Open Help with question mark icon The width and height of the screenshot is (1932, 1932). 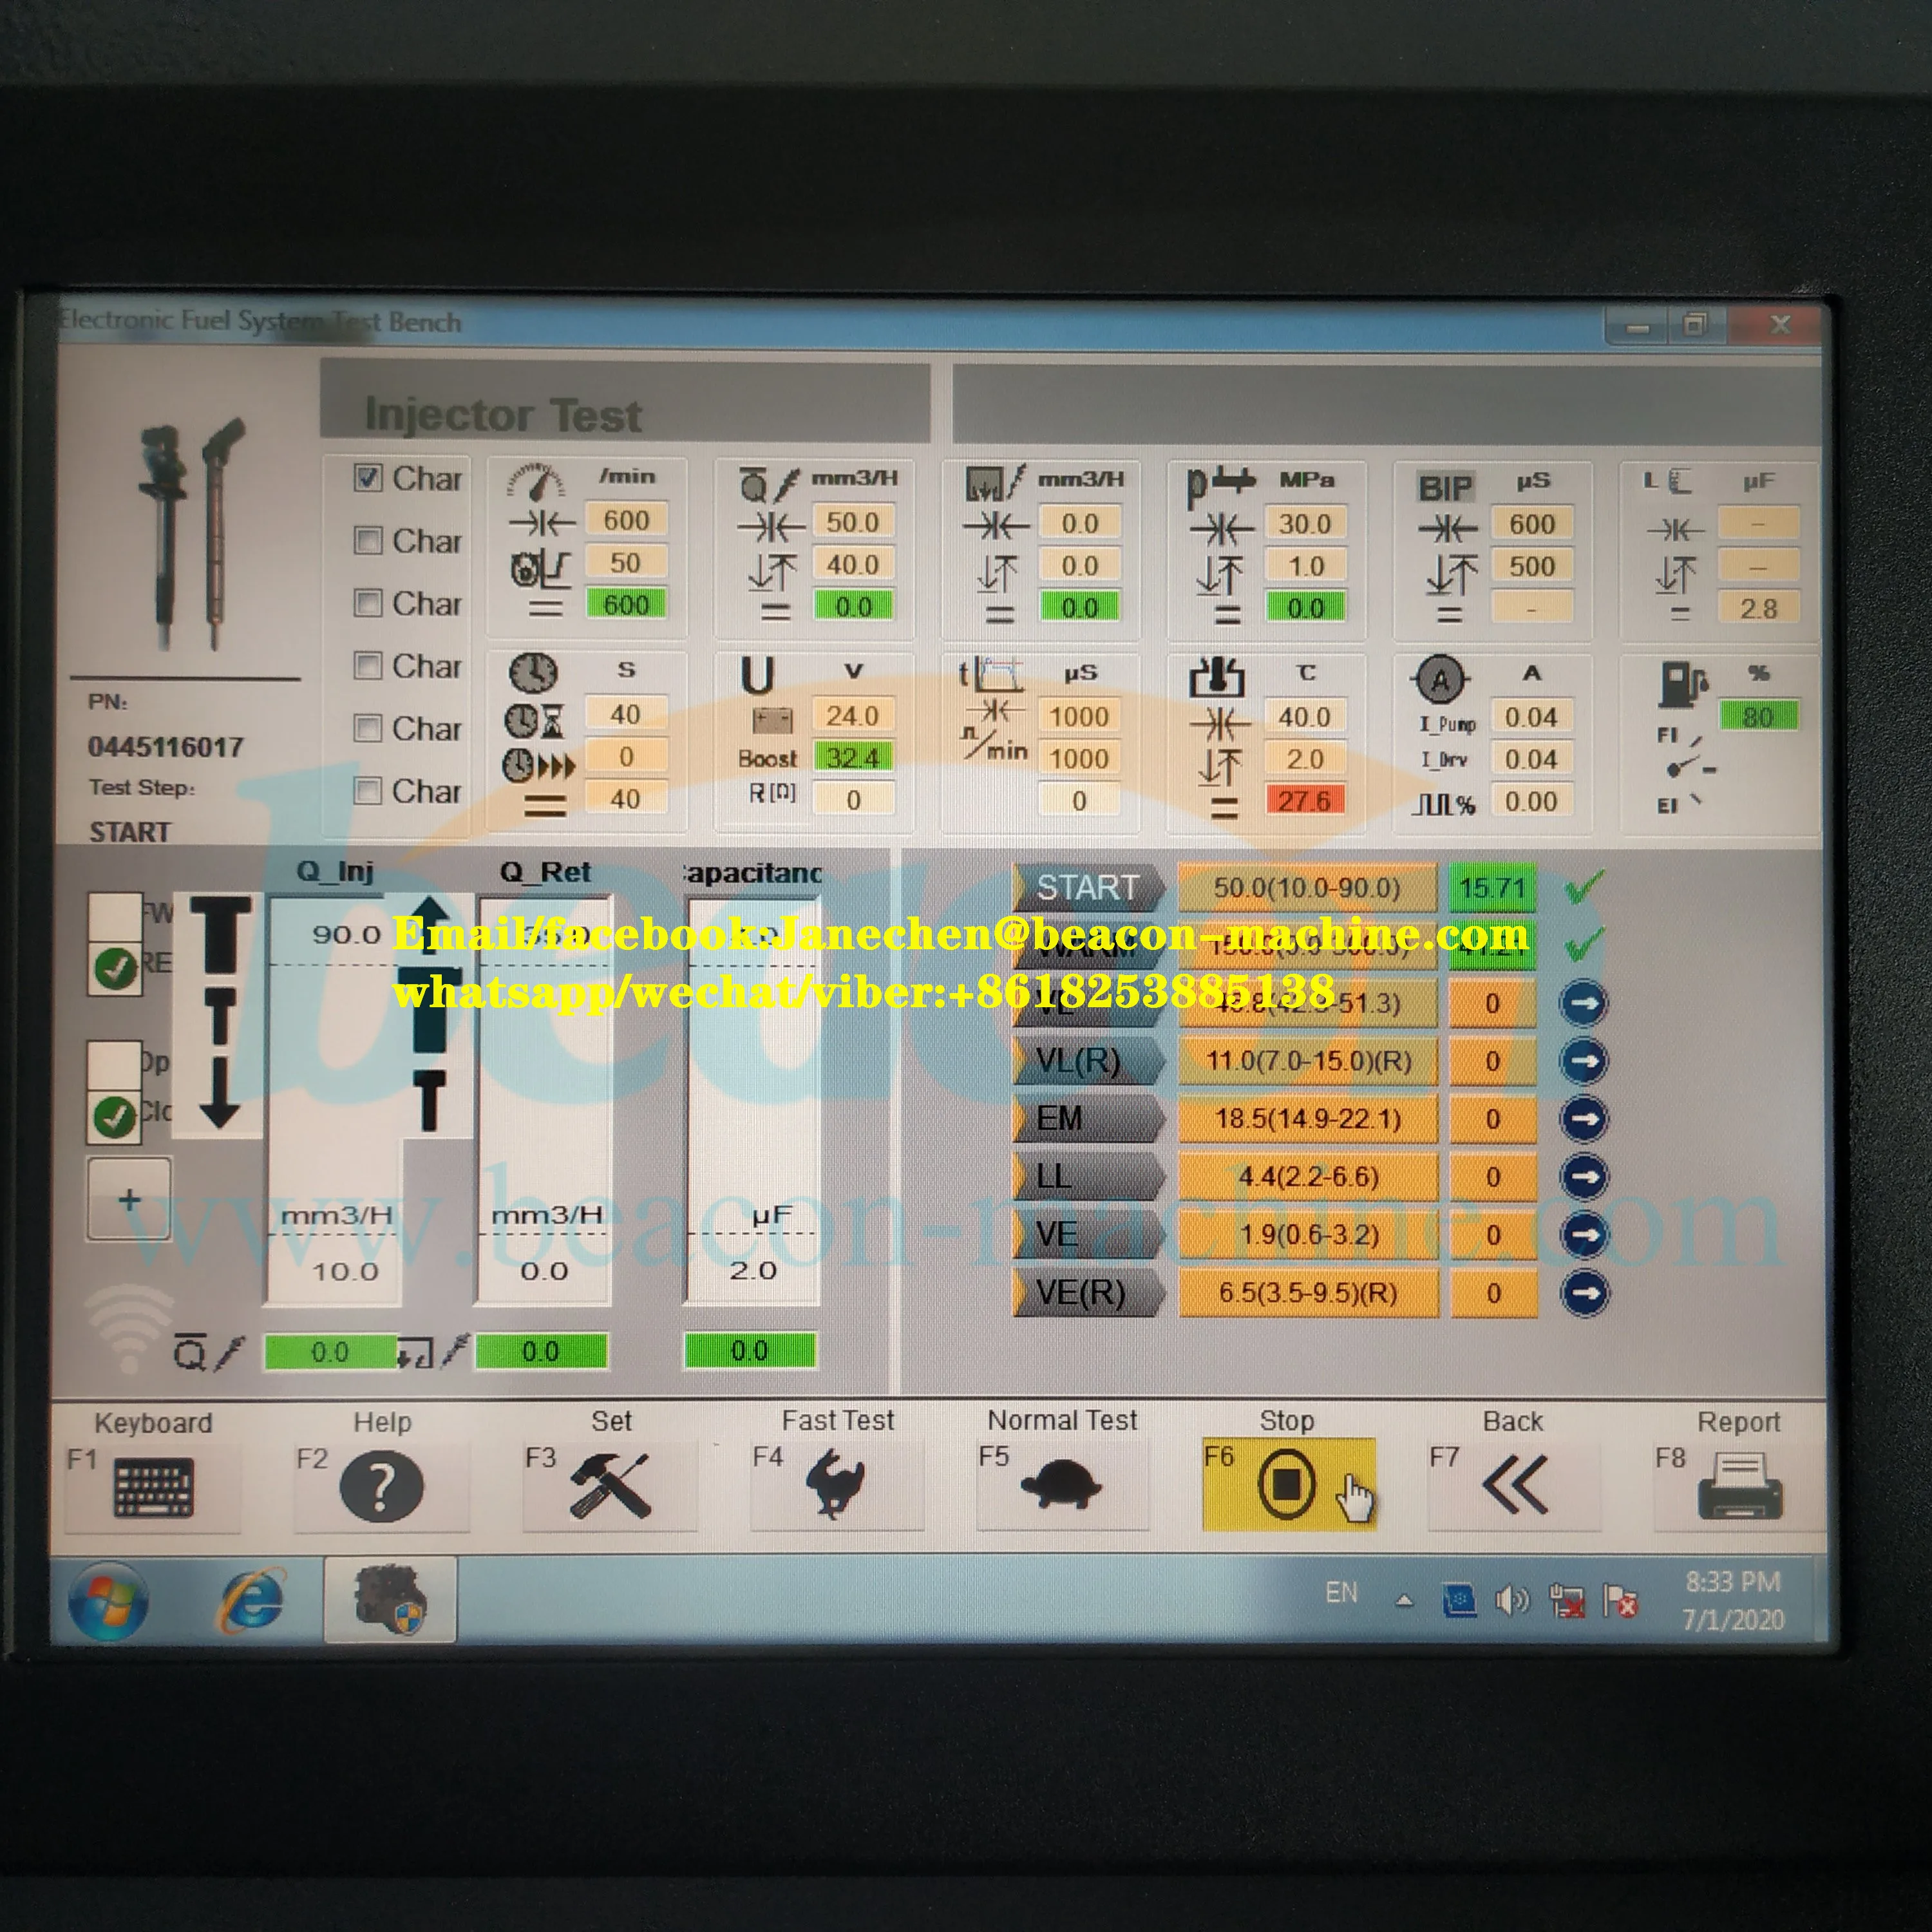381,1486
